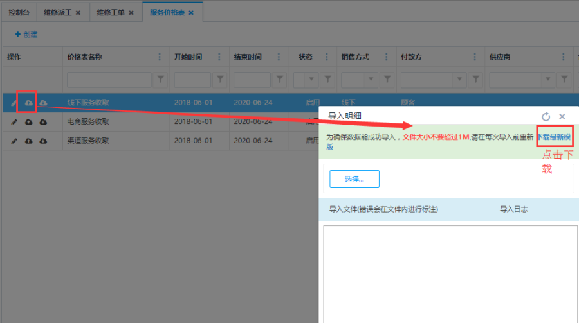This screenshot has height=323, width=579.
Task: Click the 创建 button
Action: click(x=26, y=34)
